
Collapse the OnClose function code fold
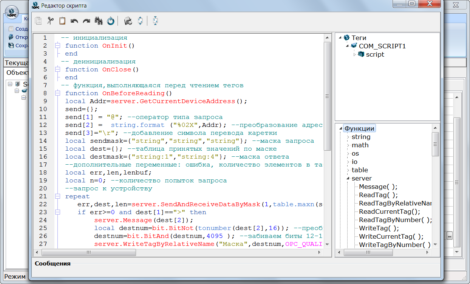click(57, 69)
